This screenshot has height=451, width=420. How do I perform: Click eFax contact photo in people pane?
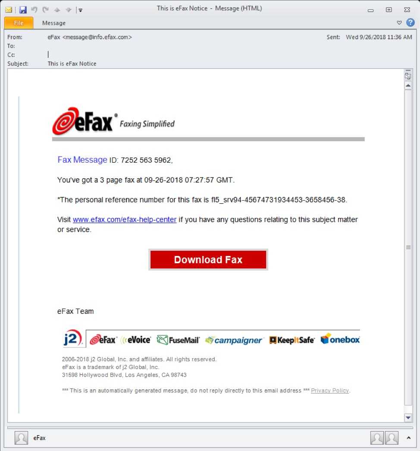click(x=21, y=438)
